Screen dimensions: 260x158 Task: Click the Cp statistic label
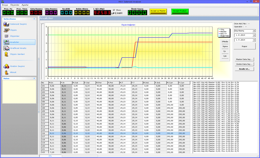point(225,51)
